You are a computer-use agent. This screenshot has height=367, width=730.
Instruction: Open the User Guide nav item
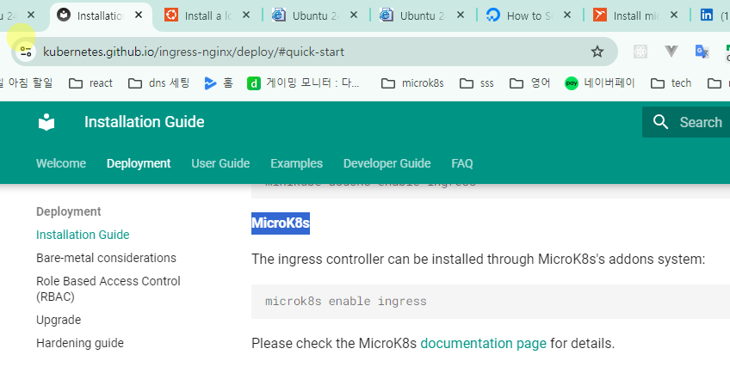point(220,163)
